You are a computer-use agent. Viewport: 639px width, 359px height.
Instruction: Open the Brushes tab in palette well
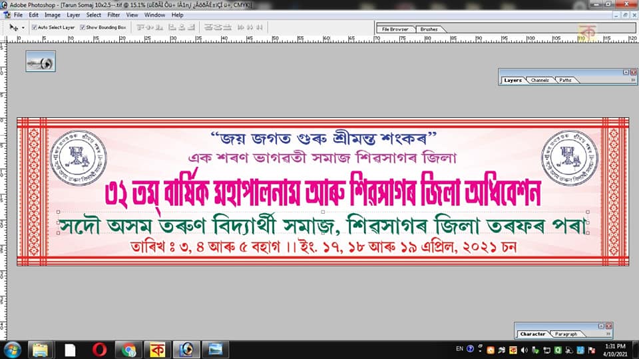(x=429, y=29)
